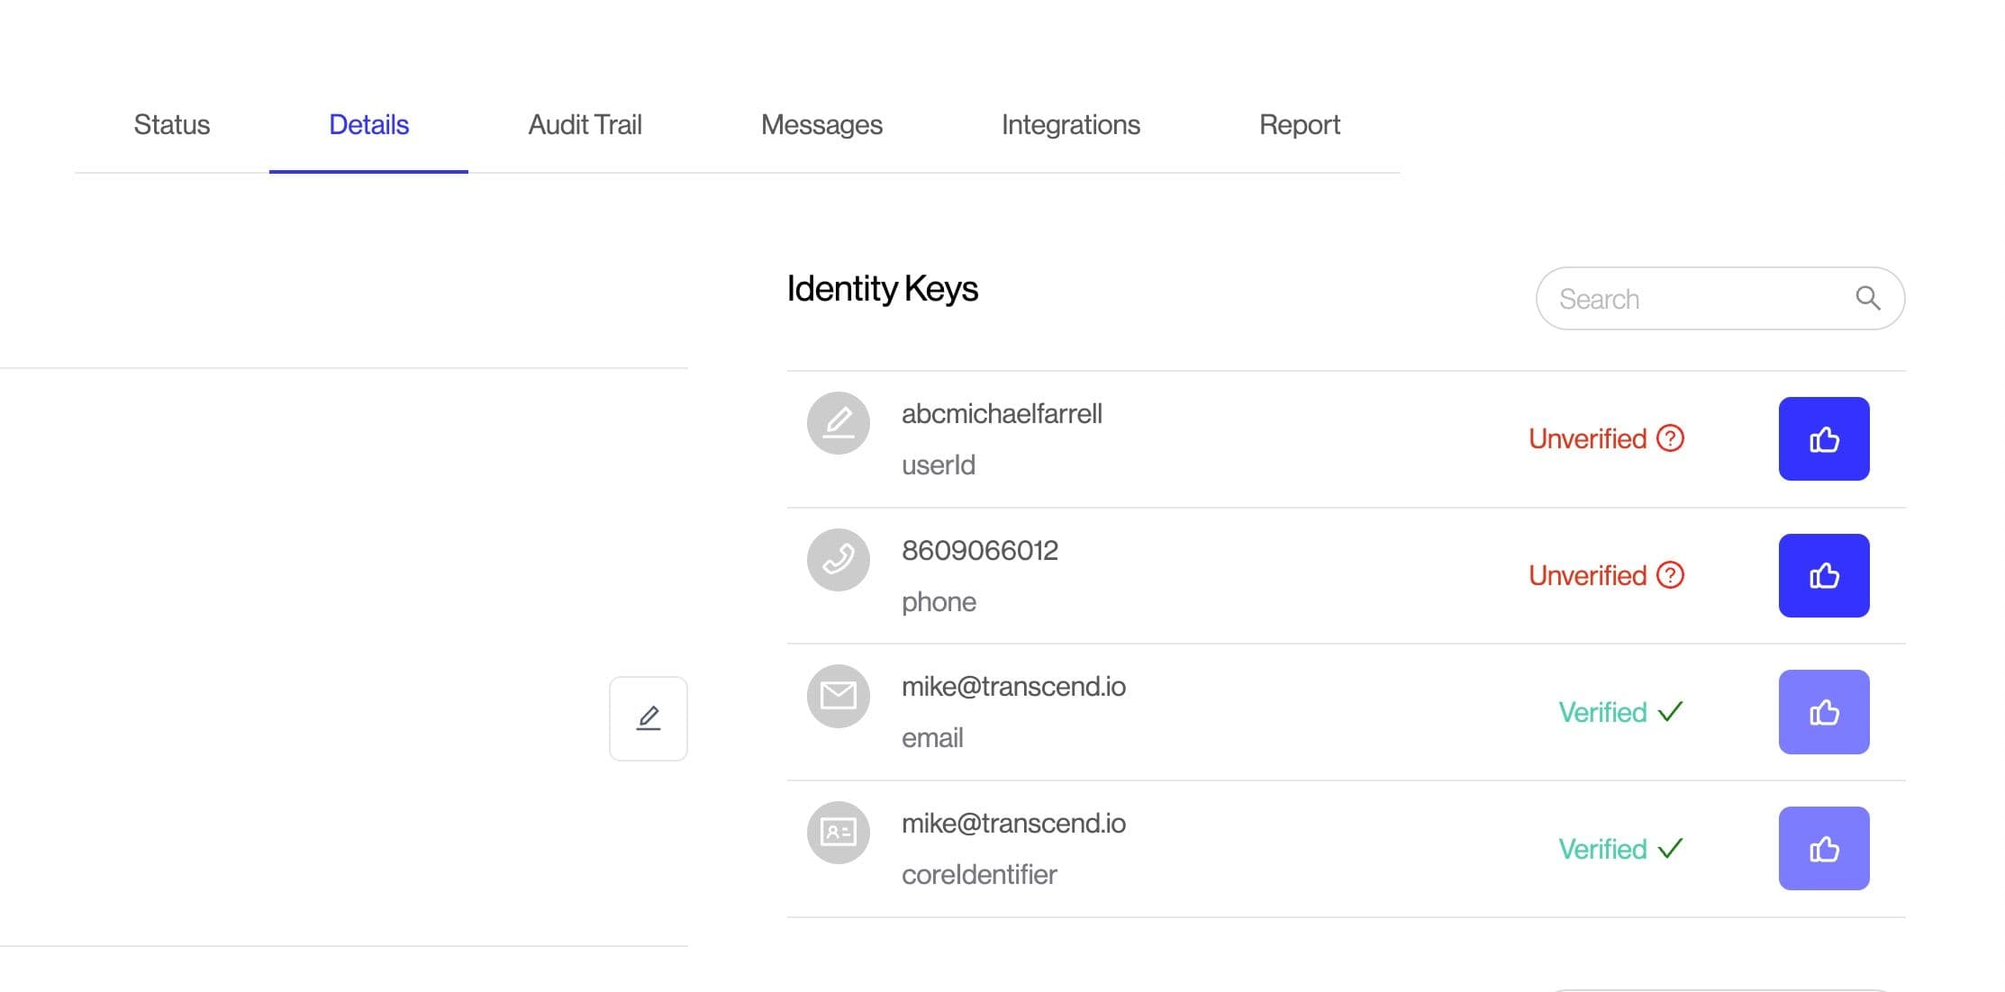
Task: Click thumbs-up button for the email row
Action: pyautogui.click(x=1823, y=712)
